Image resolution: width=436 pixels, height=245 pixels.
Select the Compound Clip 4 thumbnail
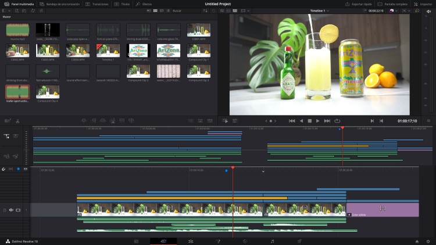tap(48, 92)
